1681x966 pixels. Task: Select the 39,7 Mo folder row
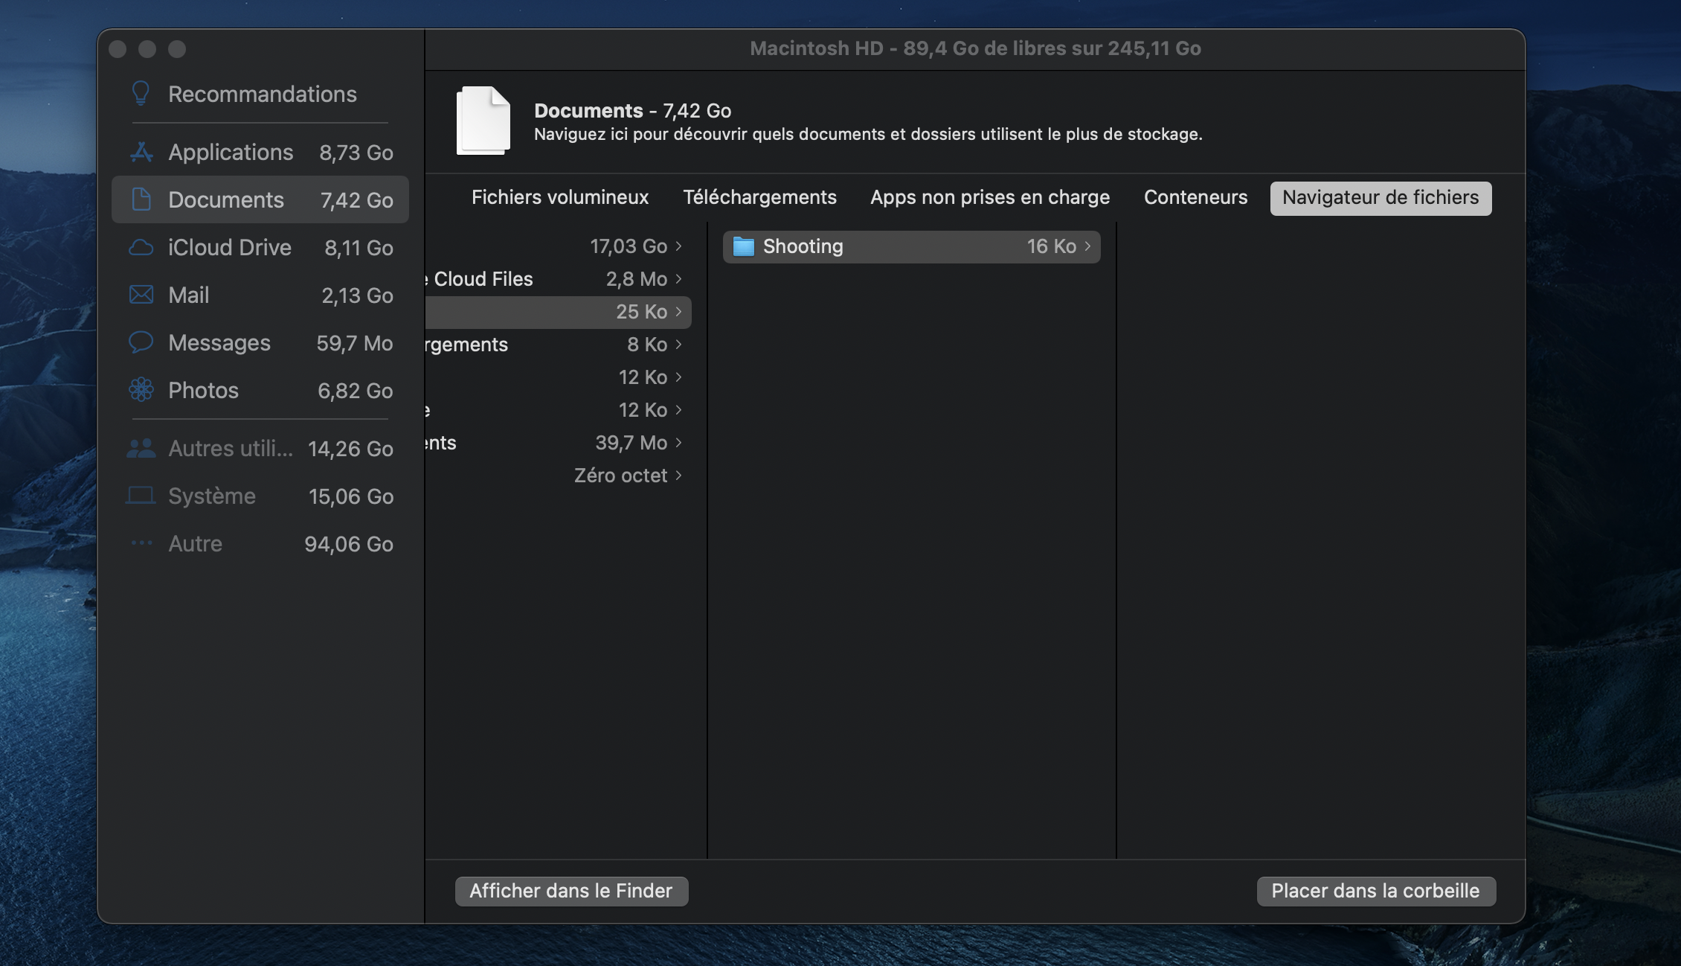click(558, 443)
